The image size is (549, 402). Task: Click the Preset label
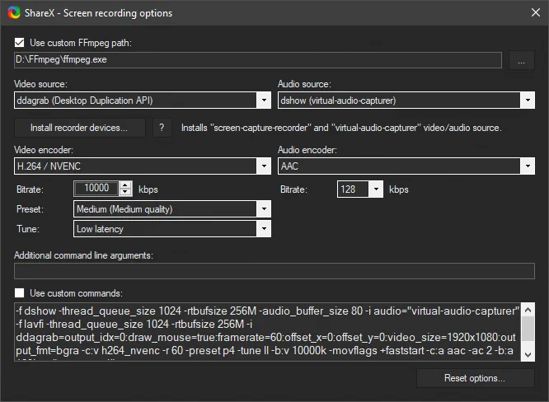[x=30, y=209]
